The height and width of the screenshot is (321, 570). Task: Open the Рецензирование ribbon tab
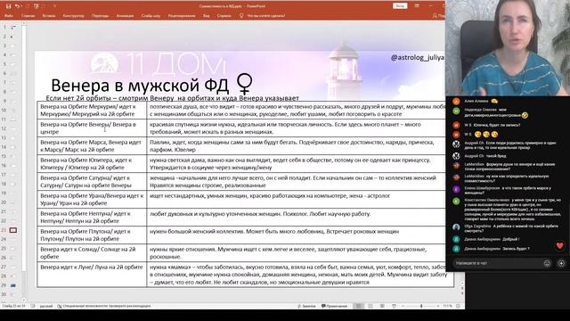click(x=182, y=16)
